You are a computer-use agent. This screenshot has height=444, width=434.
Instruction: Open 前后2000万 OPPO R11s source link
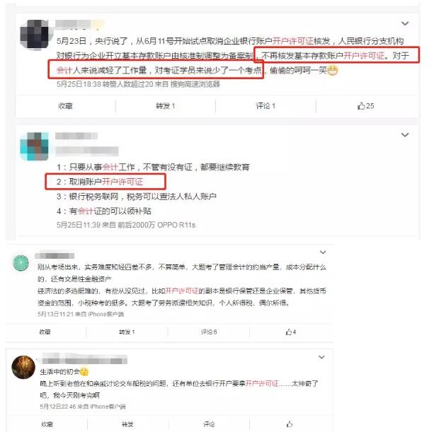[x=156, y=225]
